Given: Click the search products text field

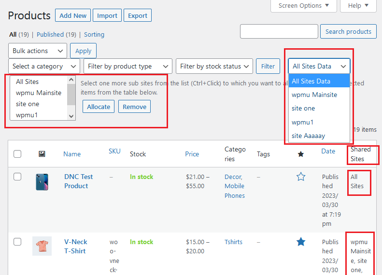Looking at the screenshot, I should tap(279, 31).
